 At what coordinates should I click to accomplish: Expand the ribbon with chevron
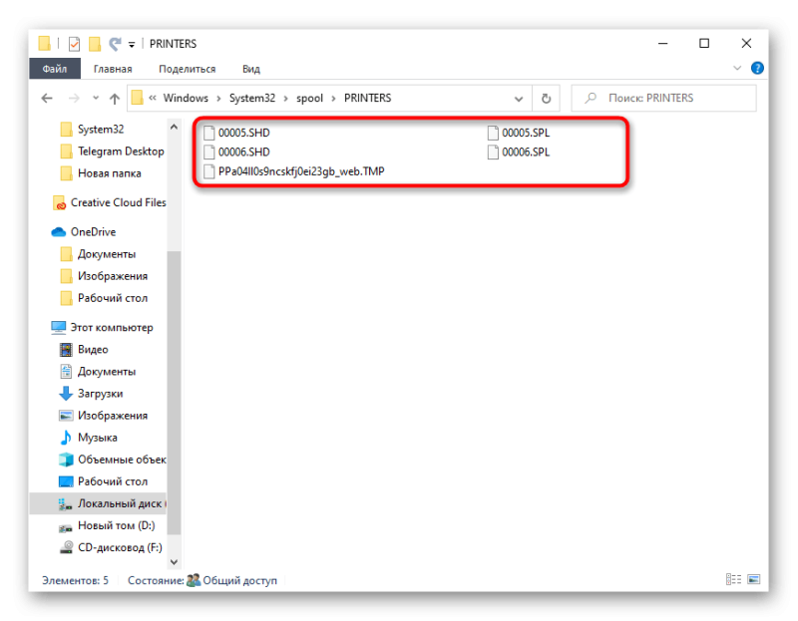(737, 68)
